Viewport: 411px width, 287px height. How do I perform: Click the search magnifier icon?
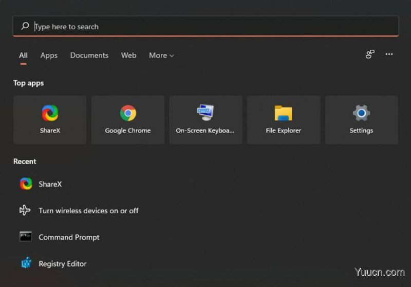pos(25,26)
